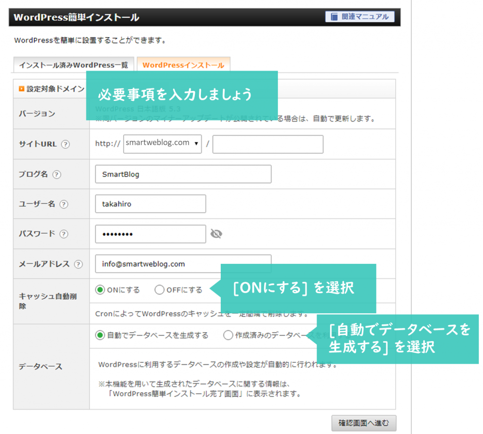Click the site URL path input field
The image size is (483, 434).
click(x=268, y=144)
